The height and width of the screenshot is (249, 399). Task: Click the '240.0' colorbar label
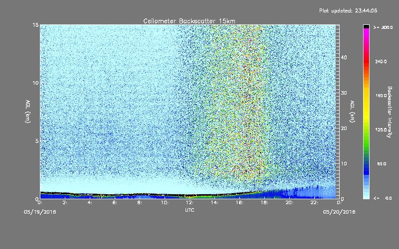381,62
